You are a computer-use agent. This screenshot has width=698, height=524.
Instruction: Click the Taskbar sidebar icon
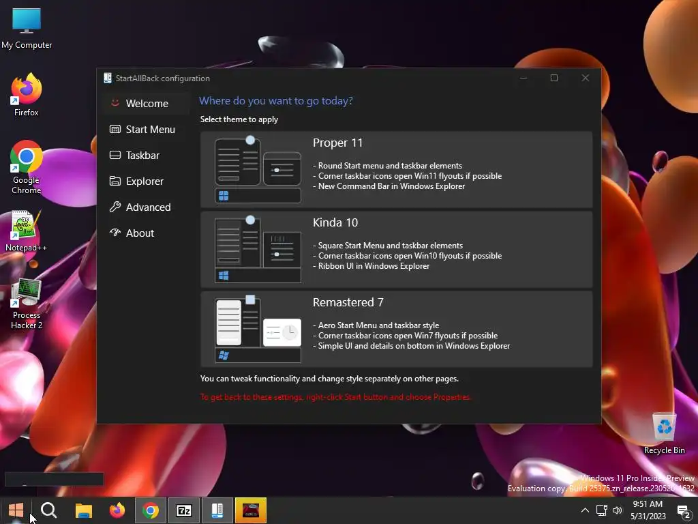pos(115,155)
